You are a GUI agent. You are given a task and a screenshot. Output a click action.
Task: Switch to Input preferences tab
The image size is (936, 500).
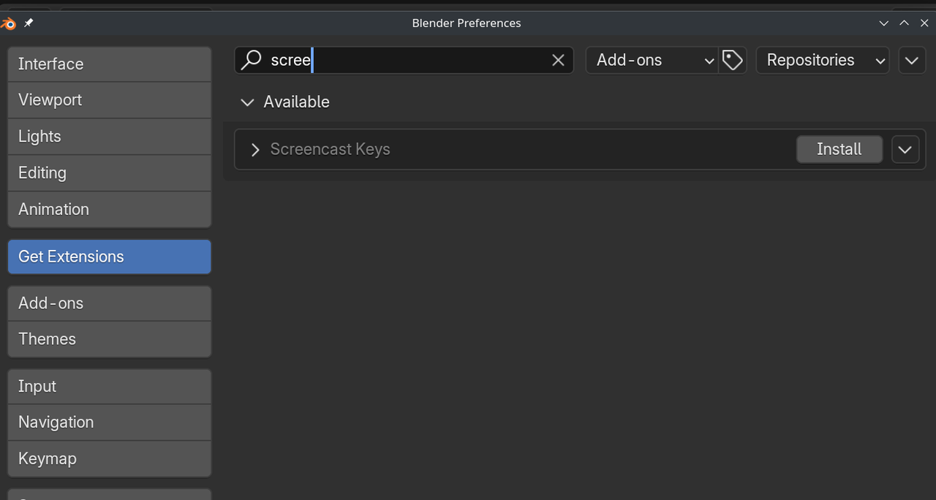tap(110, 387)
